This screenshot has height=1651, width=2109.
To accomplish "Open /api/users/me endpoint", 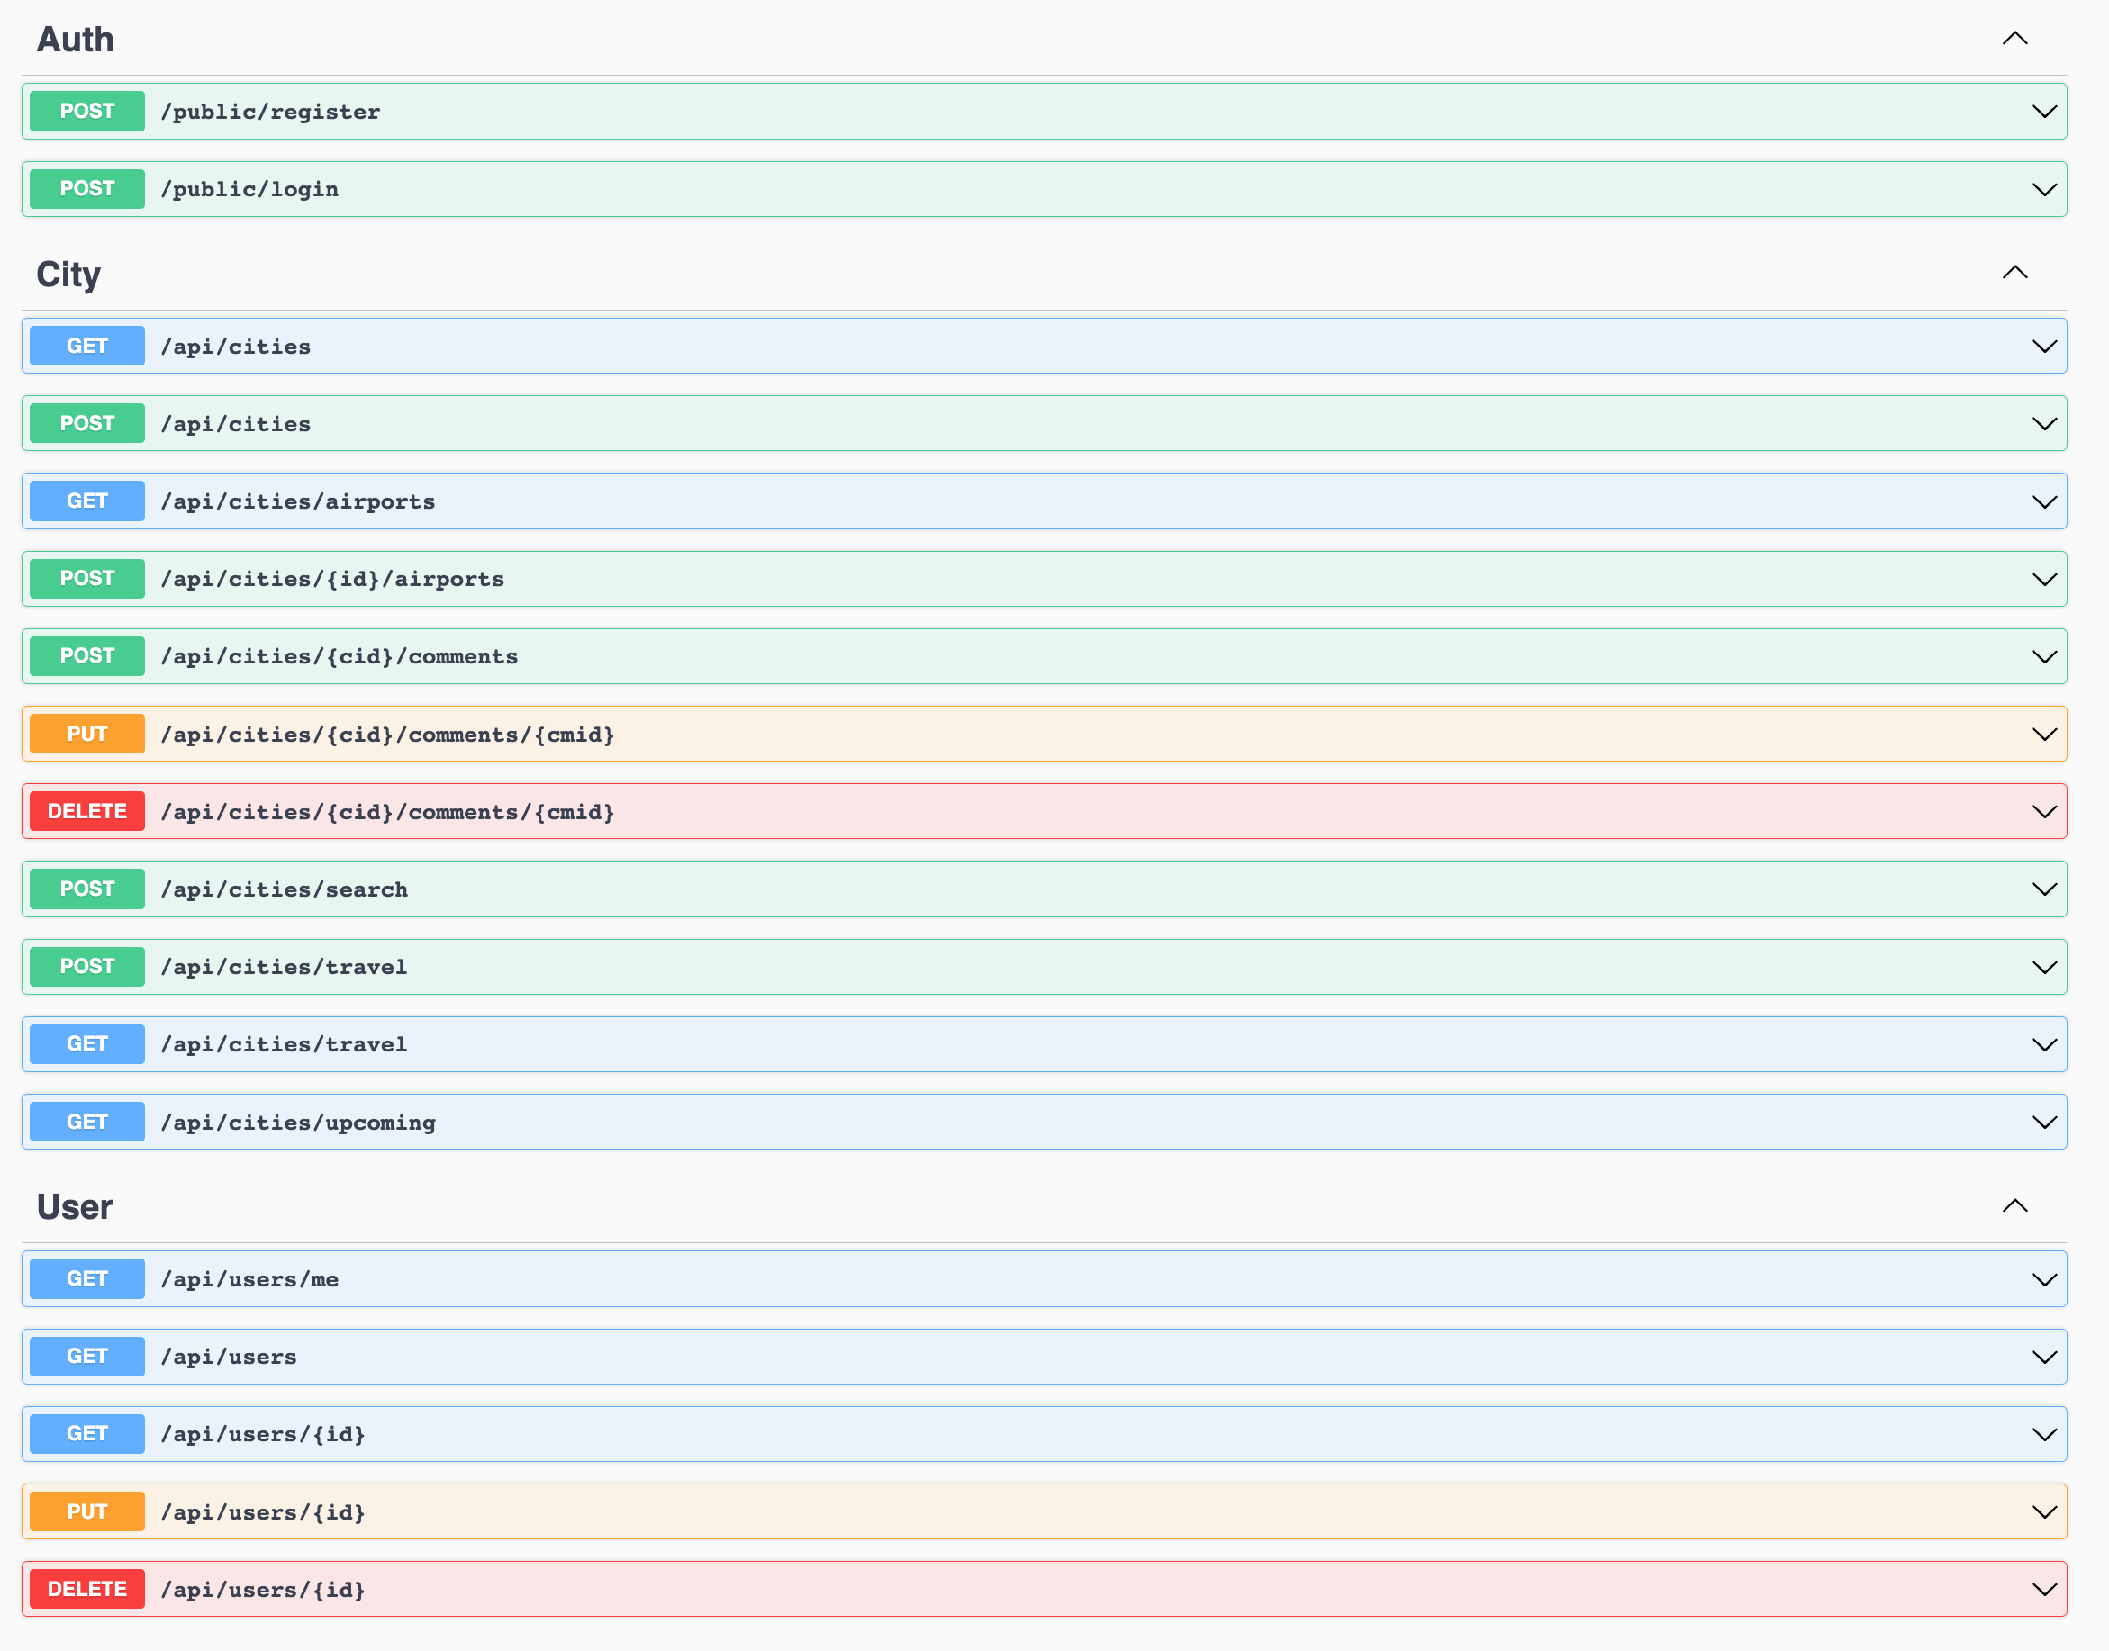I will [249, 1279].
